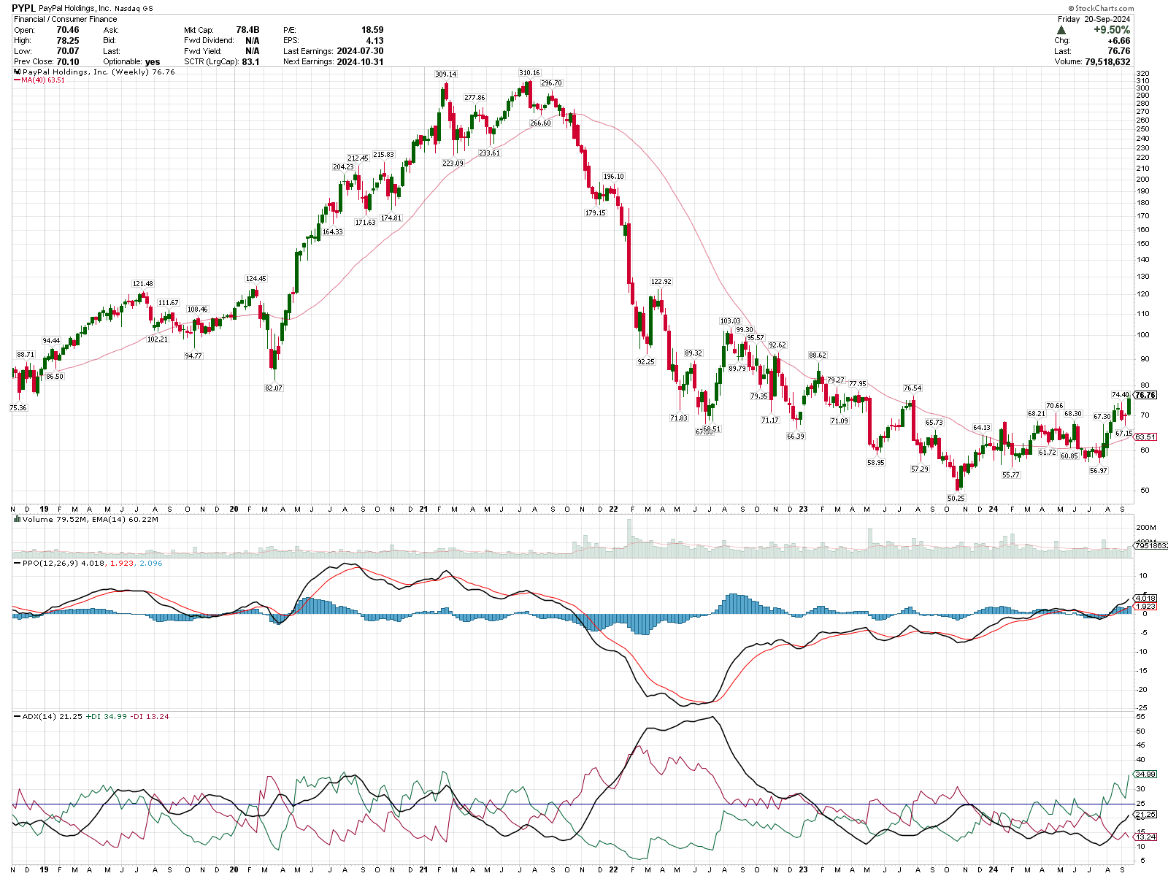This screenshot has width=1168, height=876.
Task: Click the 82.07 March 2020 low label
Action: coord(273,388)
